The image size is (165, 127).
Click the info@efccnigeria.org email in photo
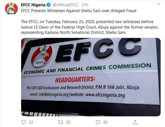[x=49, y=95]
